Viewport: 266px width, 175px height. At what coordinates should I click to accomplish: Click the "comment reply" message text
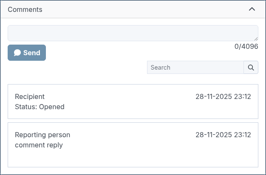pos(39,145)
